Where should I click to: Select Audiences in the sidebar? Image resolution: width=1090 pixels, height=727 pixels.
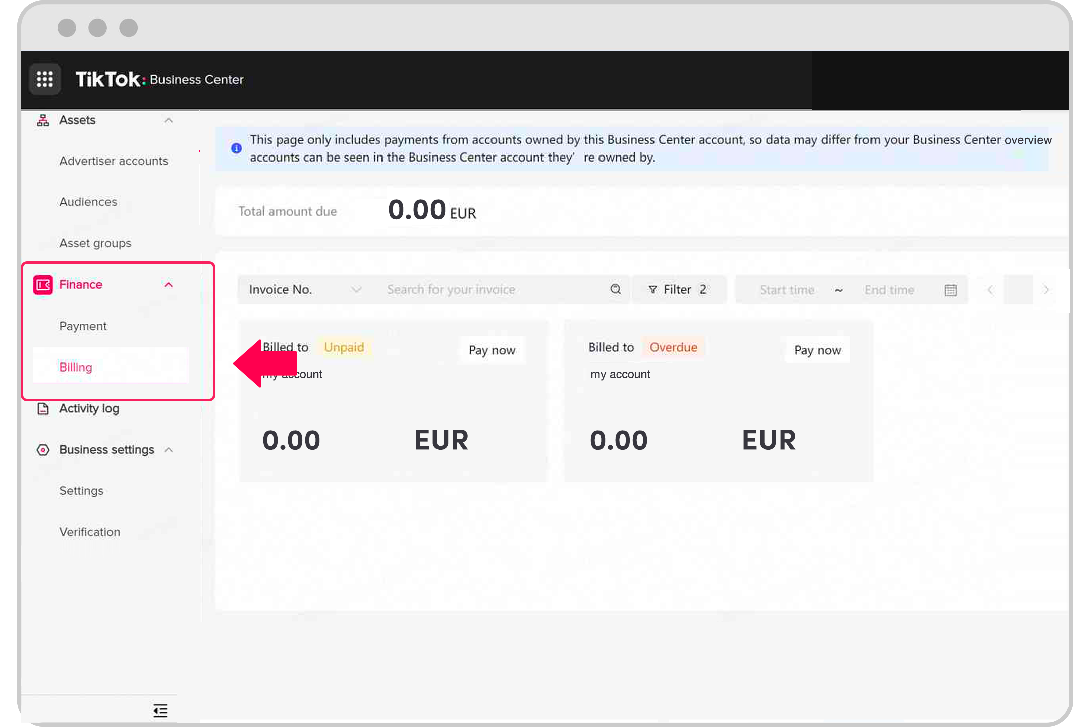(x=88, y=202)
